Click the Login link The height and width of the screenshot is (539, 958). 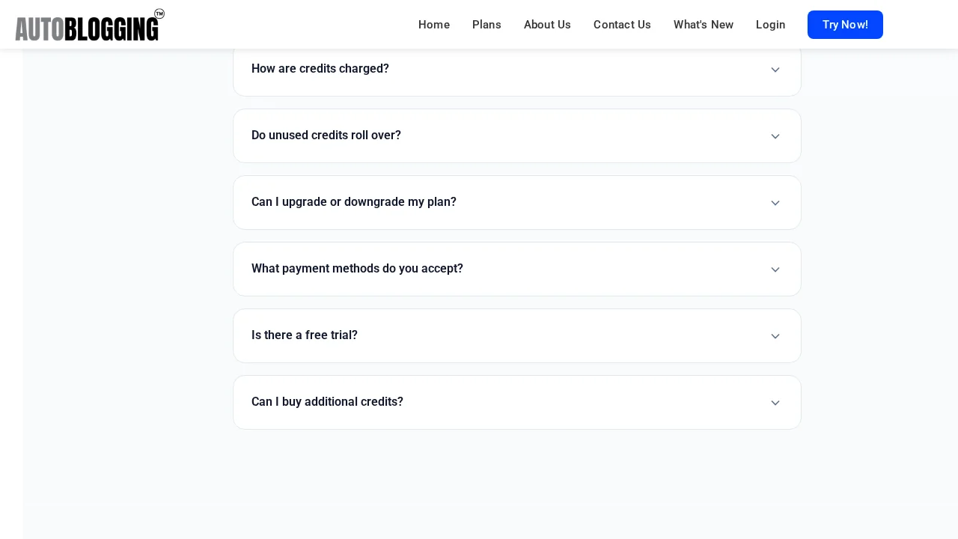[770, 25]
